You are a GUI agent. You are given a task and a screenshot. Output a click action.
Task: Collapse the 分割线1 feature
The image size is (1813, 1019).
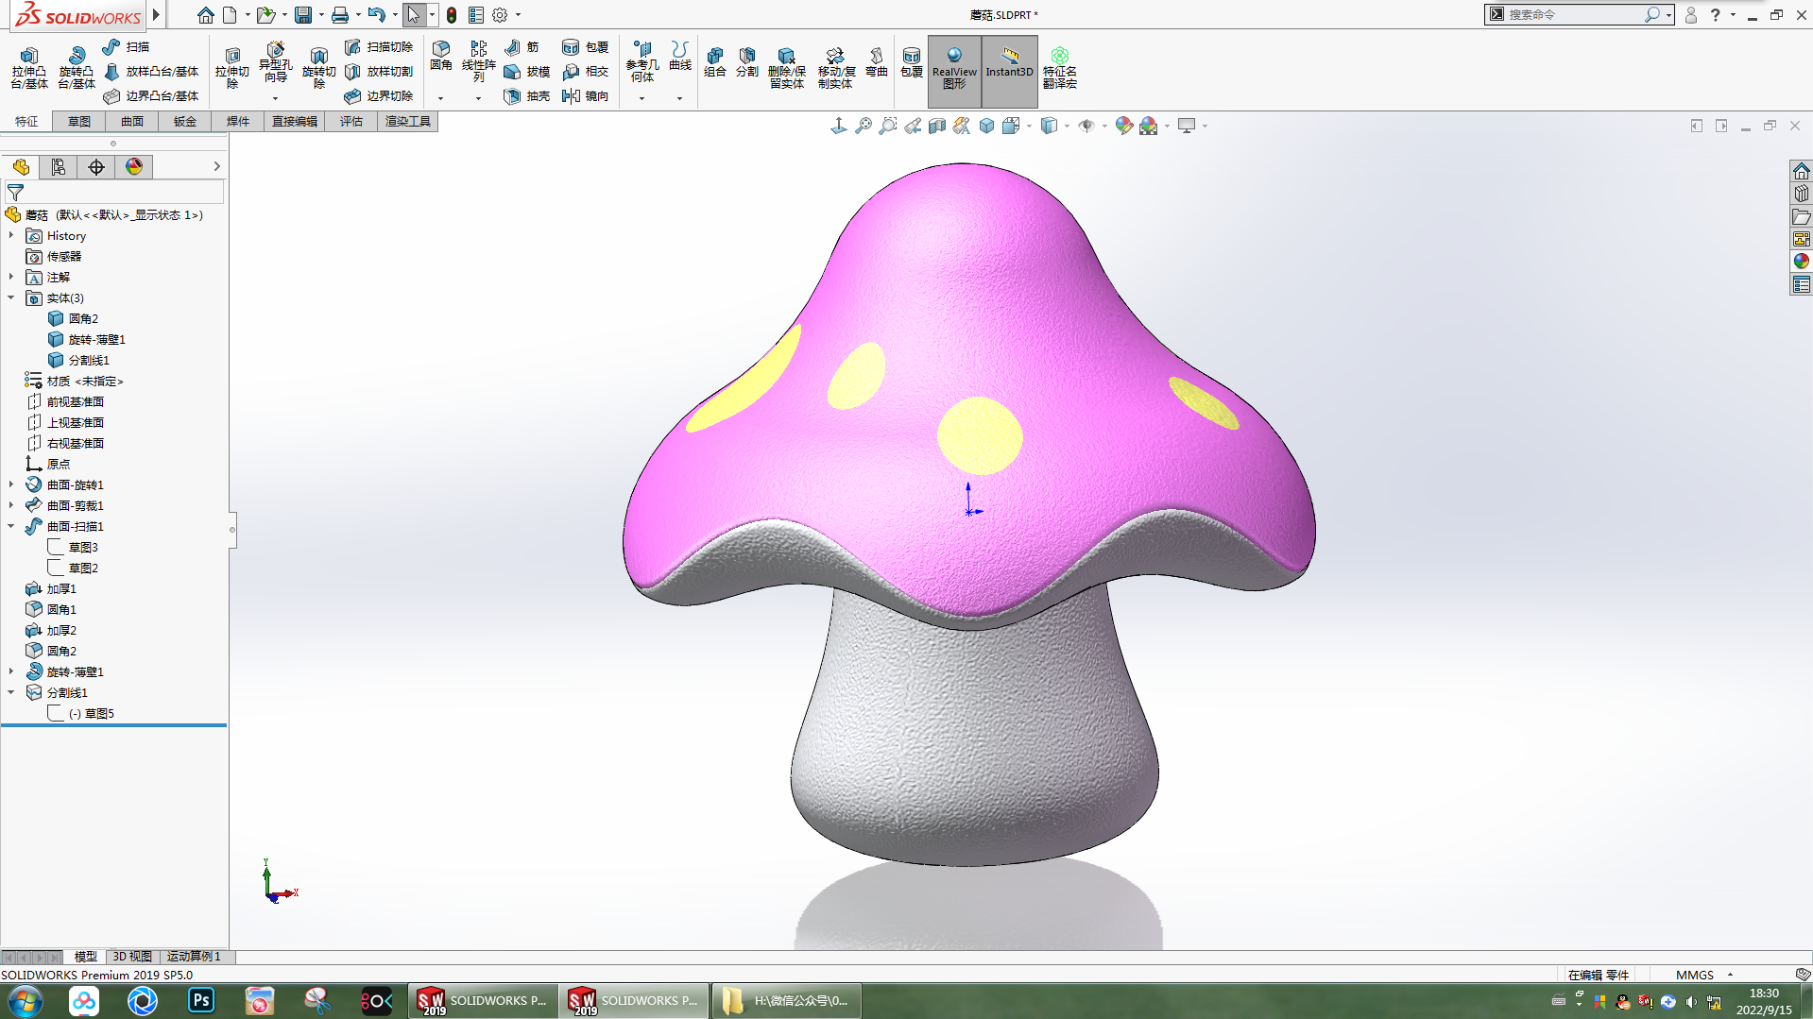(x=11, y=692)
